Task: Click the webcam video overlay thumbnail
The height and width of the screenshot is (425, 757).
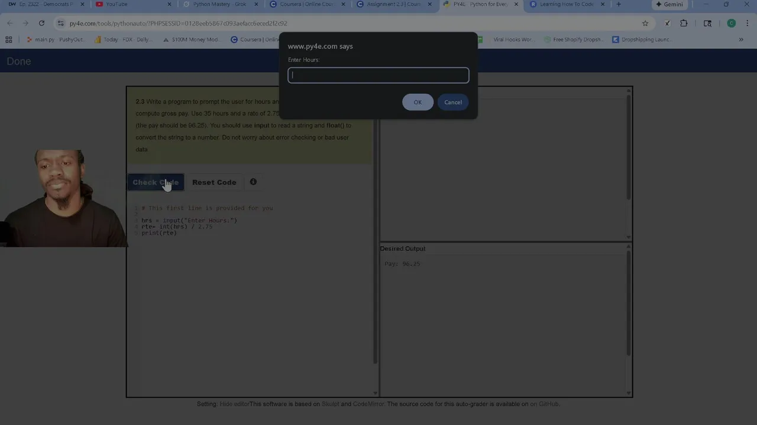Action: [x=63, y=198]
